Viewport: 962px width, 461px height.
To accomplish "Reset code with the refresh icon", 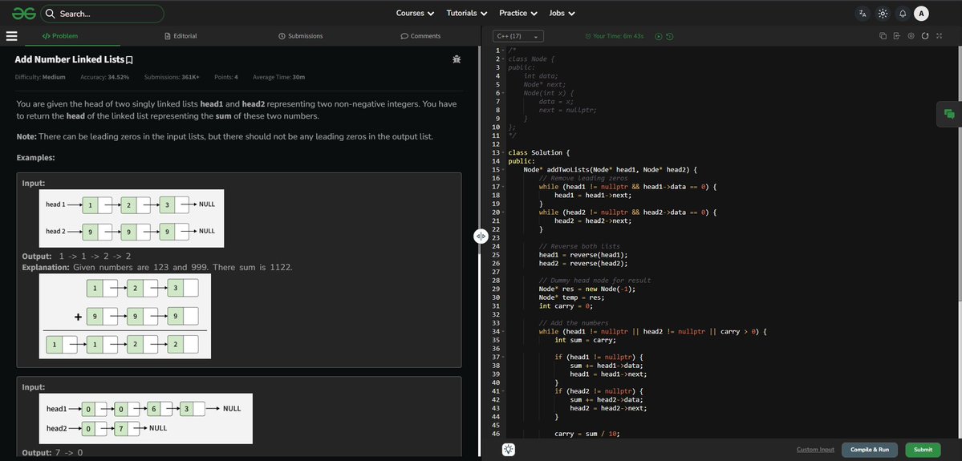I will click(x=924, y=36).
